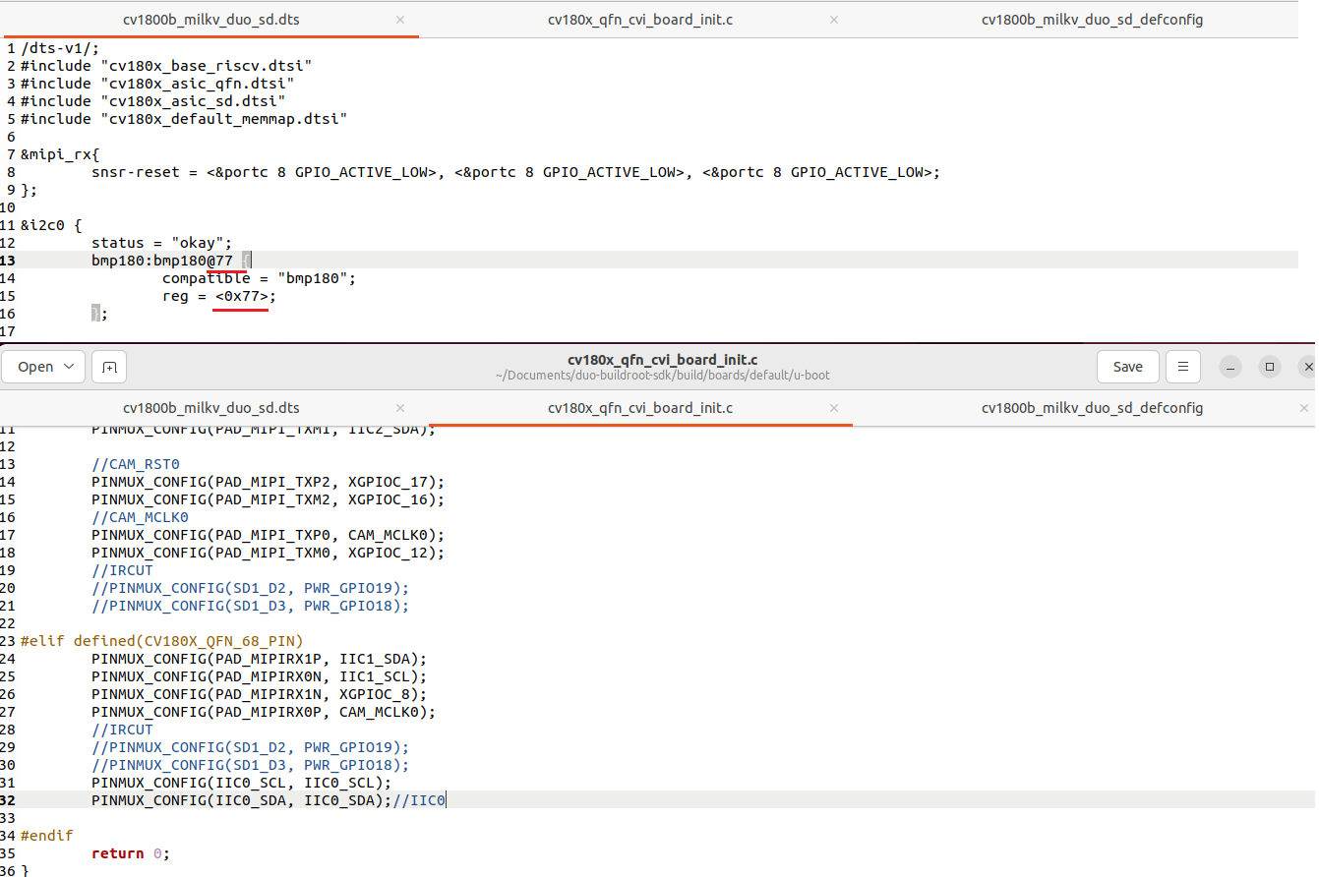Click 'PINMUX_CONFIG(PAD_MIPI_TXP2, XGPIOC_17);' line

click(x=269, y=482)
